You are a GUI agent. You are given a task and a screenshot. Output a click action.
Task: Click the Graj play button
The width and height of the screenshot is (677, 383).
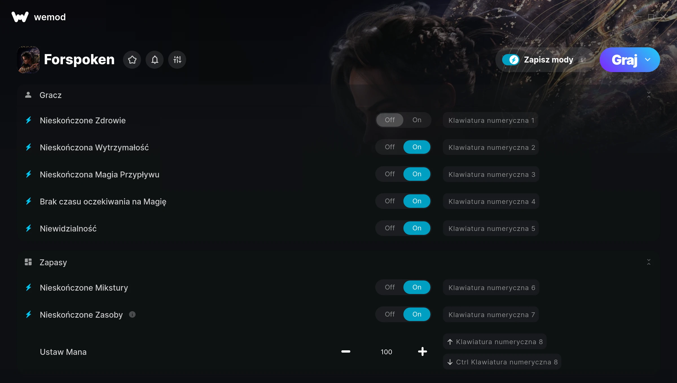[x=624, y=60]
